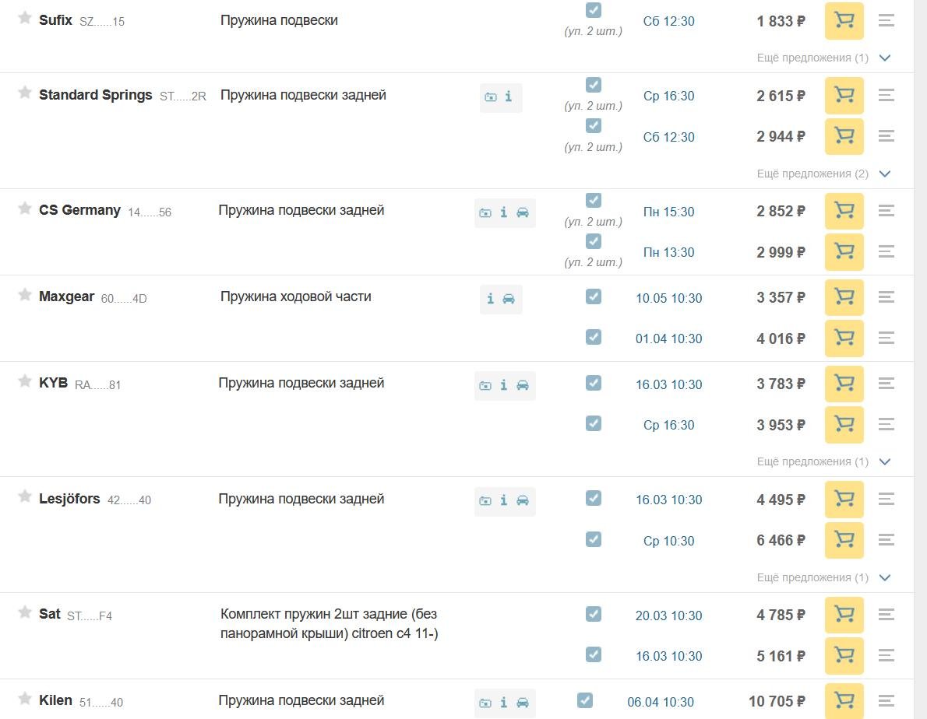Open CS Germany 14......56 part link
The image size is (927, 719).
tap(150, 212)
